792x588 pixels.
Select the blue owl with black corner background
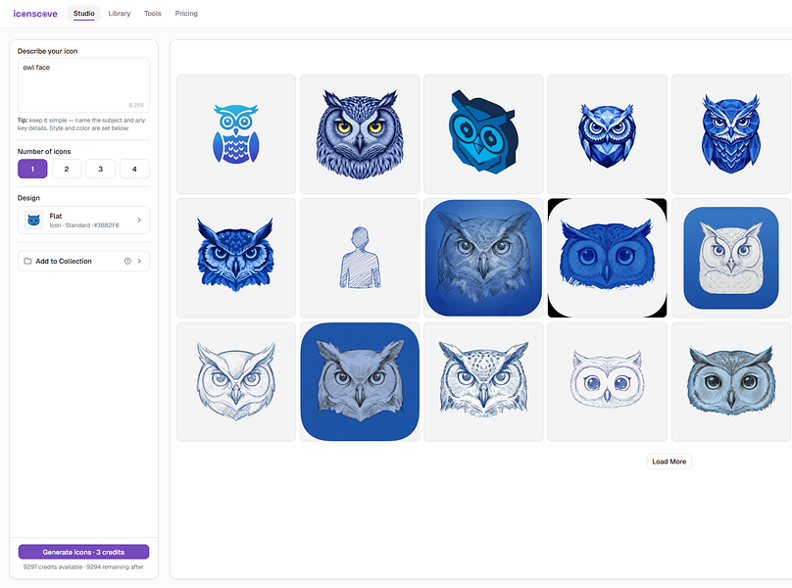[x=607, y=258]
